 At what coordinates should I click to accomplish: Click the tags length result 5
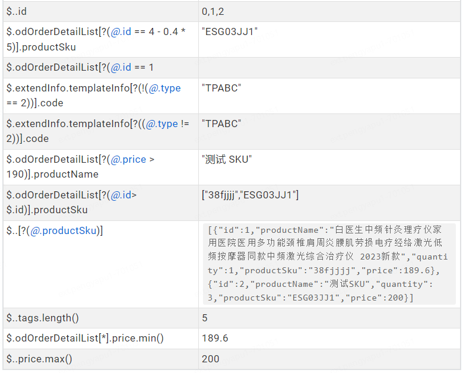click(205, 318)
